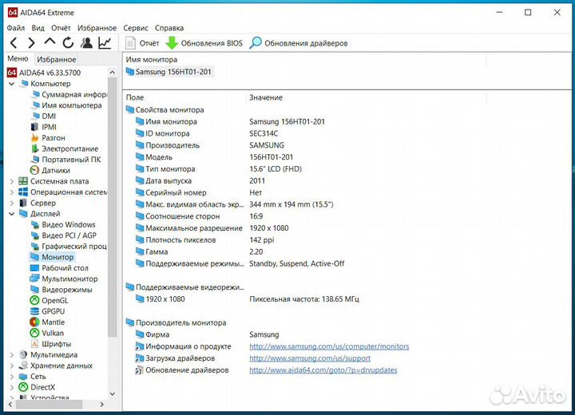Open the OpenGL icon item

point(49,301)
